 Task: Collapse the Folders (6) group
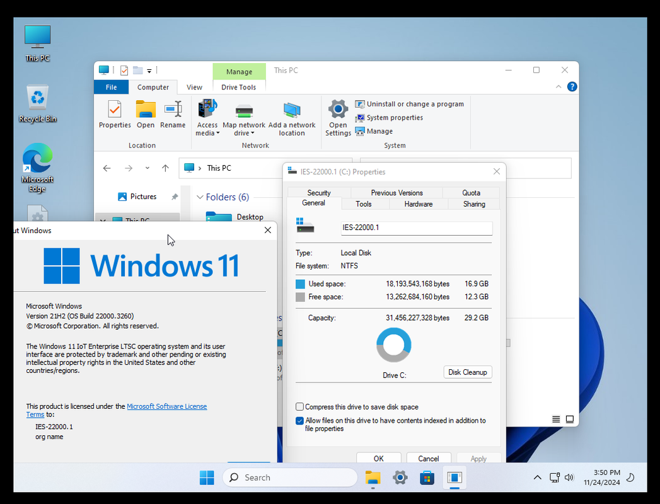pyautogui.click(x=200, y=197)
